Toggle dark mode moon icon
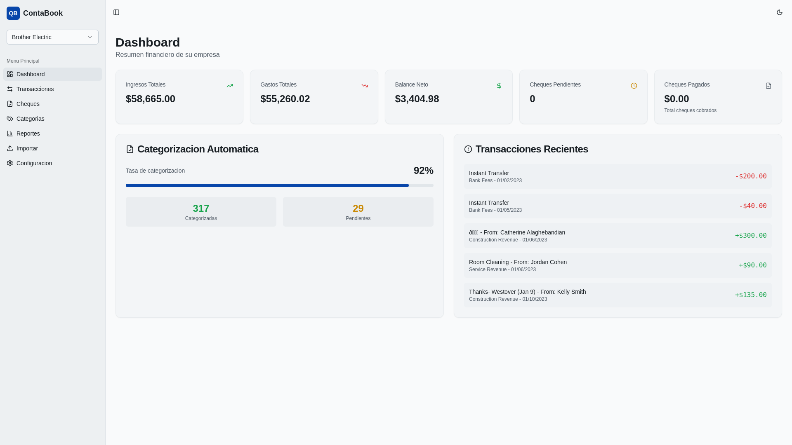Viewport: 792px width, 445px height. point(779,12)
